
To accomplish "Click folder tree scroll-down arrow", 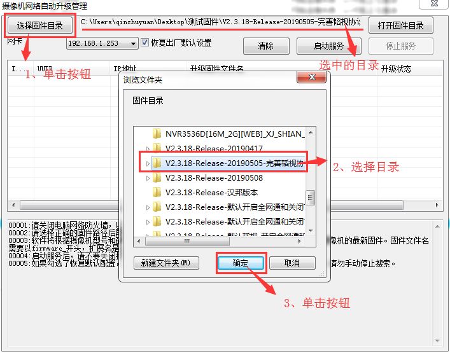I will (311, 231).
